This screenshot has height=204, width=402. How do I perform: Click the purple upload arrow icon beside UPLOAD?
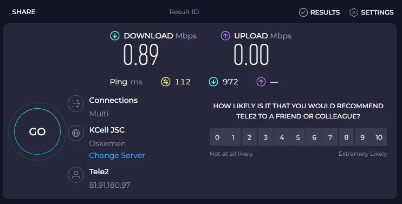tap(225, 36)
